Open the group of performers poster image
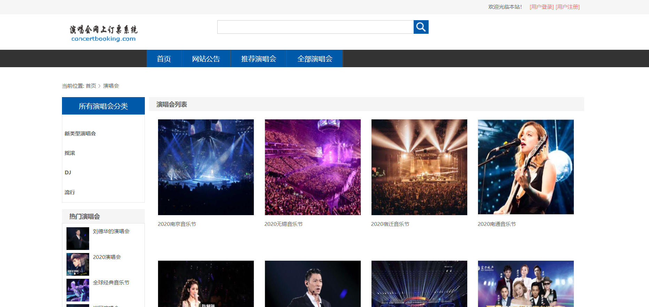Screen dimensions: 649x307 pyautogui.click(x=526, y=284)
